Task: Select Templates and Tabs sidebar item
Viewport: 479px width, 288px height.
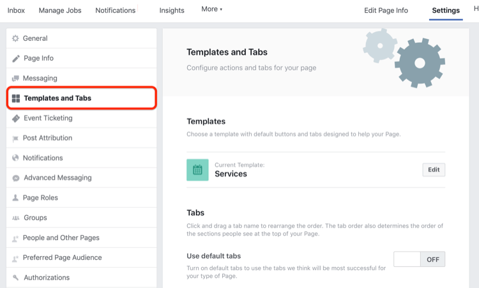Action: (x=82, y=98)
